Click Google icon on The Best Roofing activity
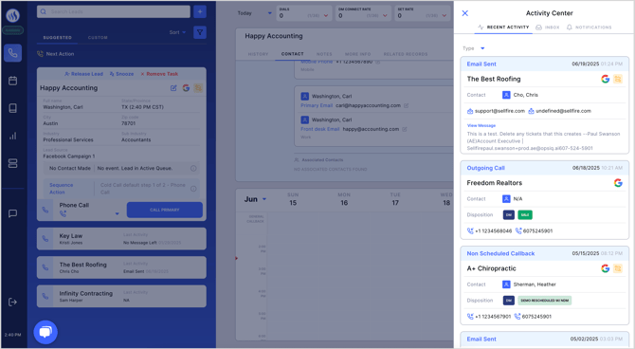The image size is (635, 349). pos(605,79)
